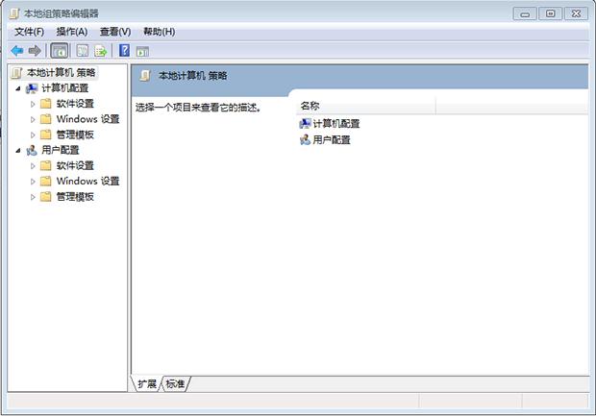Viewport: 596px width, 416px height.
Task: Toggle the show/hide action pane icon
Action: point(143,50)
